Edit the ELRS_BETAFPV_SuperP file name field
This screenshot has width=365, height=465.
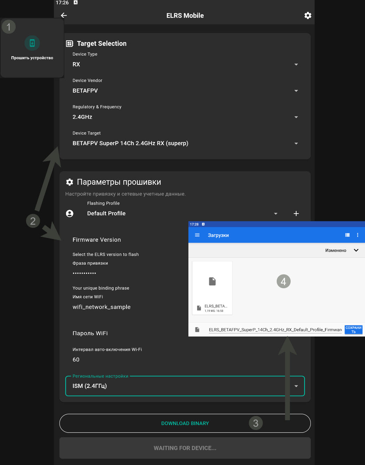tap(275, 330)
